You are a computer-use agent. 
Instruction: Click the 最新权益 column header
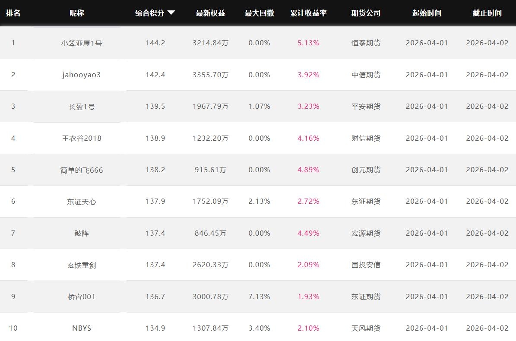[210, 13]
